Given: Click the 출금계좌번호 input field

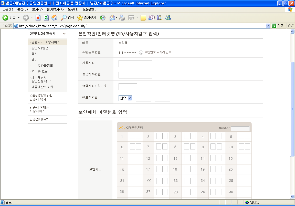Looking at the screenshot, I should click(x=135, y=75).
